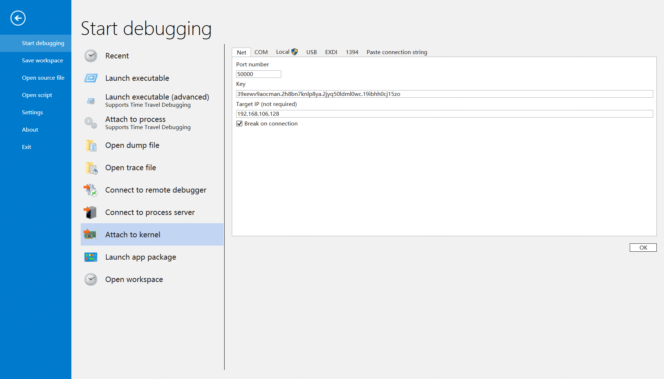This screenshot has width=664, height=379.
Task: Click the OK button
Action: pos(643,247)
